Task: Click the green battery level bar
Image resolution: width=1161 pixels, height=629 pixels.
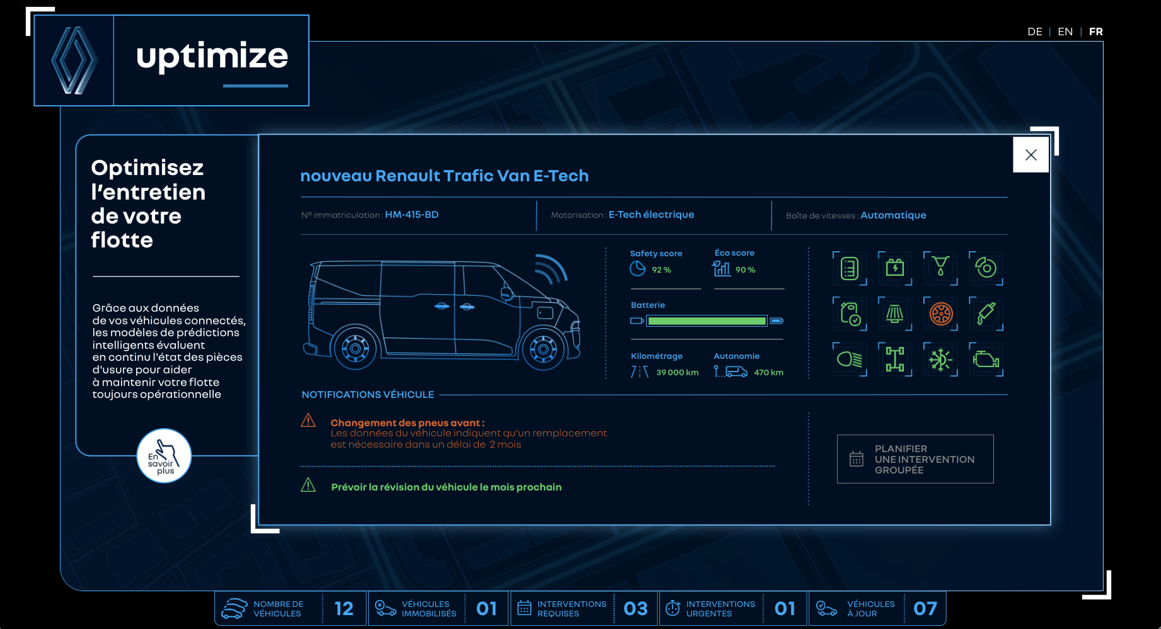Action: [x=707, y=321]
